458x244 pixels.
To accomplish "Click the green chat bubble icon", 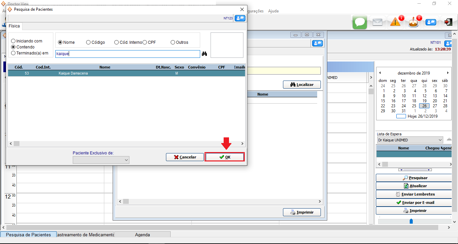I will click(359, 22).
